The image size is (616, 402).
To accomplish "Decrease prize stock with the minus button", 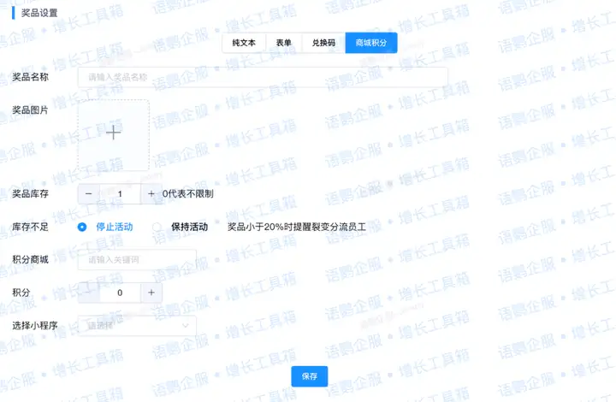I will (x=89, y=194).
